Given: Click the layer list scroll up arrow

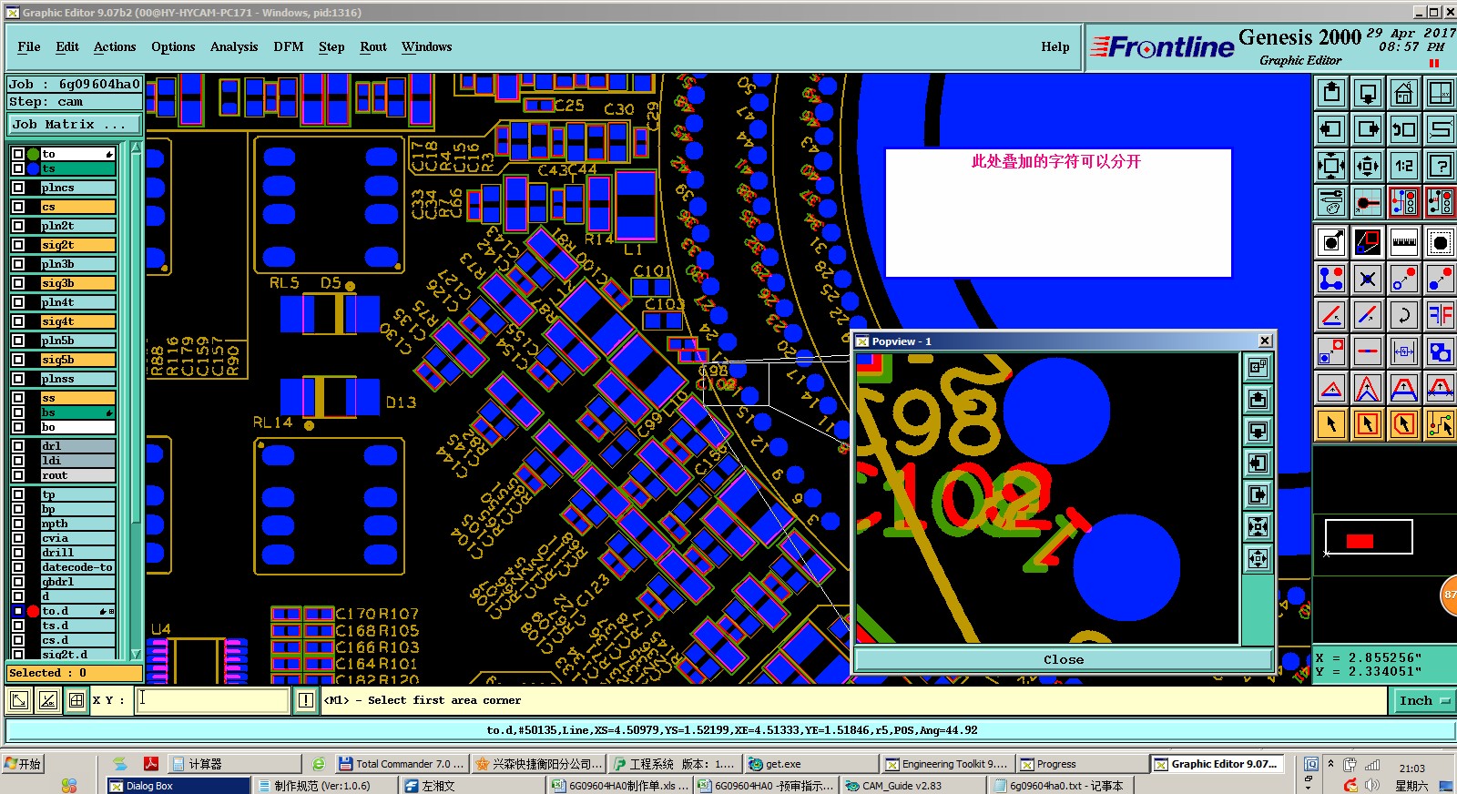Looking at the screenshot, I should point(137,148).
